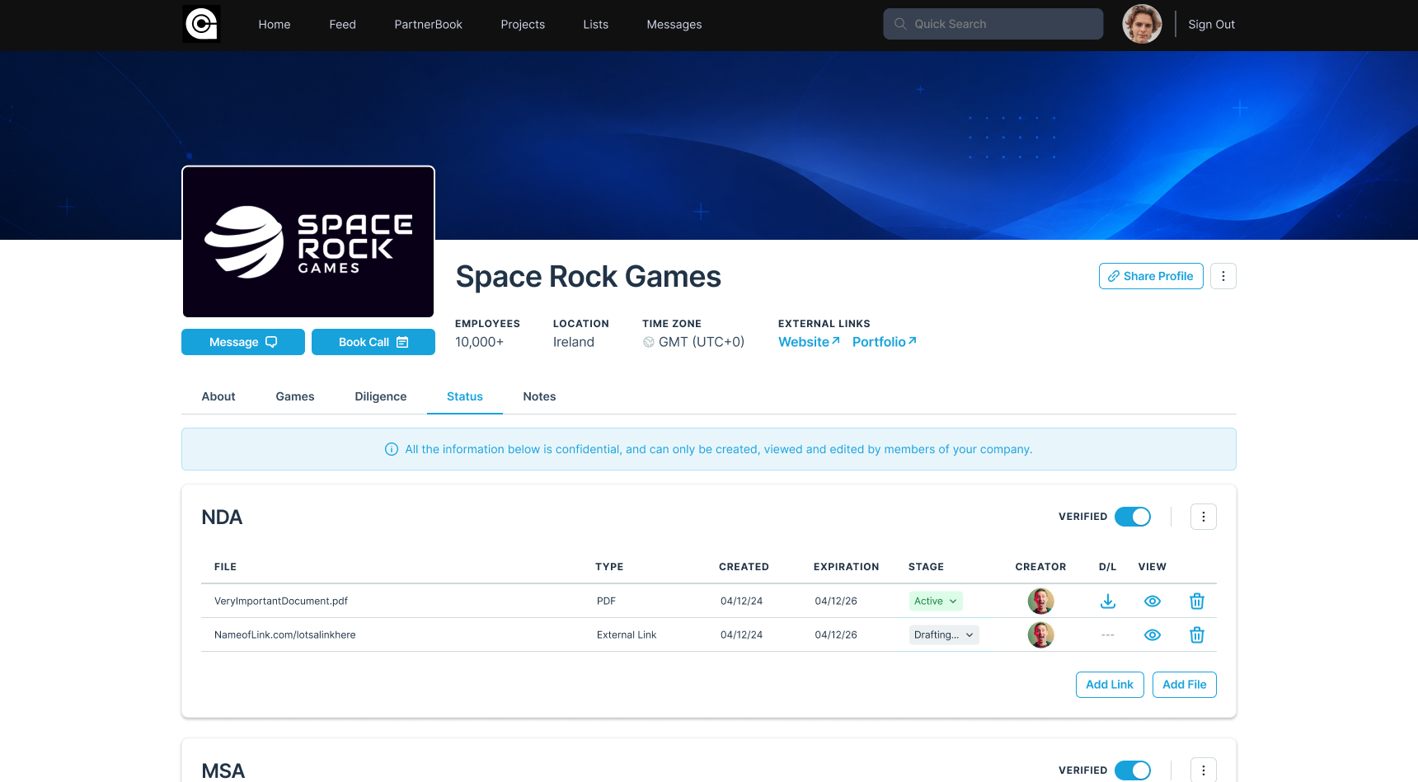Focus the Quick Search field
The width and height of the screenshot is (1418, 782).
tap(993, 24)
